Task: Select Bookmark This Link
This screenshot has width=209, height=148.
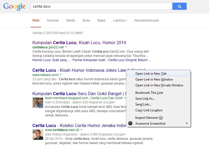Action: click(x=158, y=93)
